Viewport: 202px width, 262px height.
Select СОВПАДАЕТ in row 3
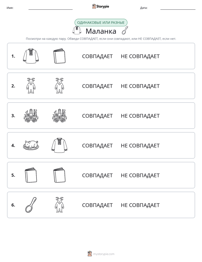click(97, 116)
